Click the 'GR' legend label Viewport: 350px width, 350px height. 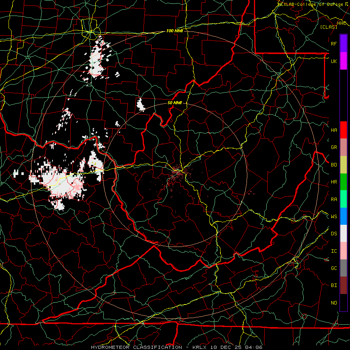click(334, 147)
